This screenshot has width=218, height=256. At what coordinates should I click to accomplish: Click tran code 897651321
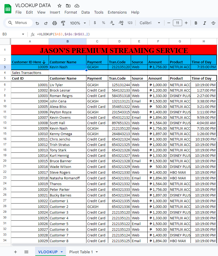point(120,123)
